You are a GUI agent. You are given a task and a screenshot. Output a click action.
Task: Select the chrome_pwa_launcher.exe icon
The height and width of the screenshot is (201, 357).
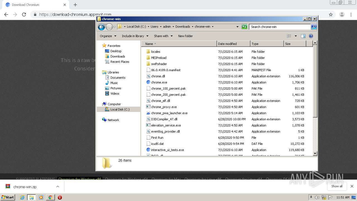(148, 113)
